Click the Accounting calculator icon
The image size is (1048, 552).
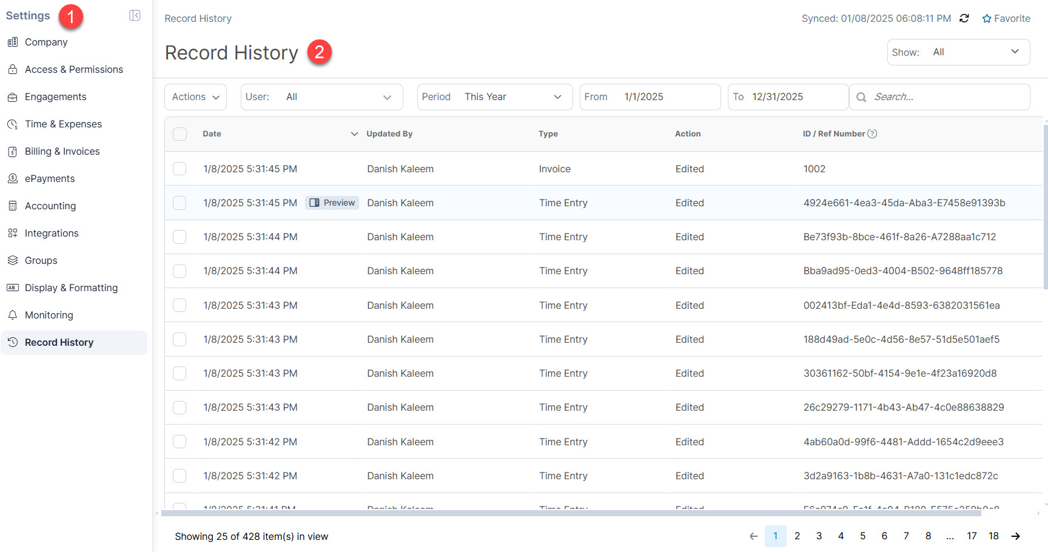(x=12, y=206)
